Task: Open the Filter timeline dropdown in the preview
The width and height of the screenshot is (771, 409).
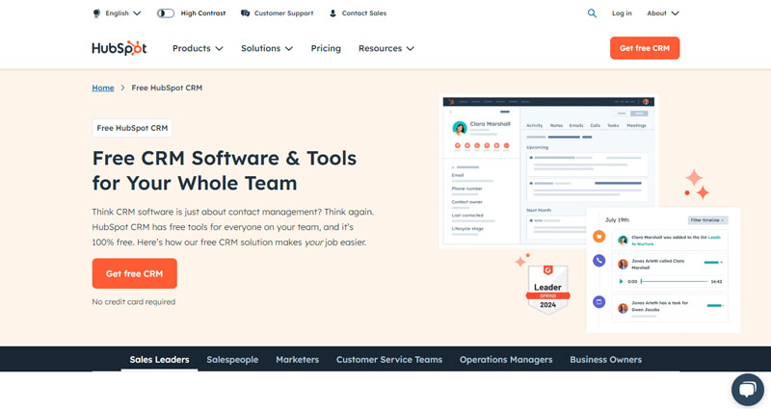Action: coord(707,220)
